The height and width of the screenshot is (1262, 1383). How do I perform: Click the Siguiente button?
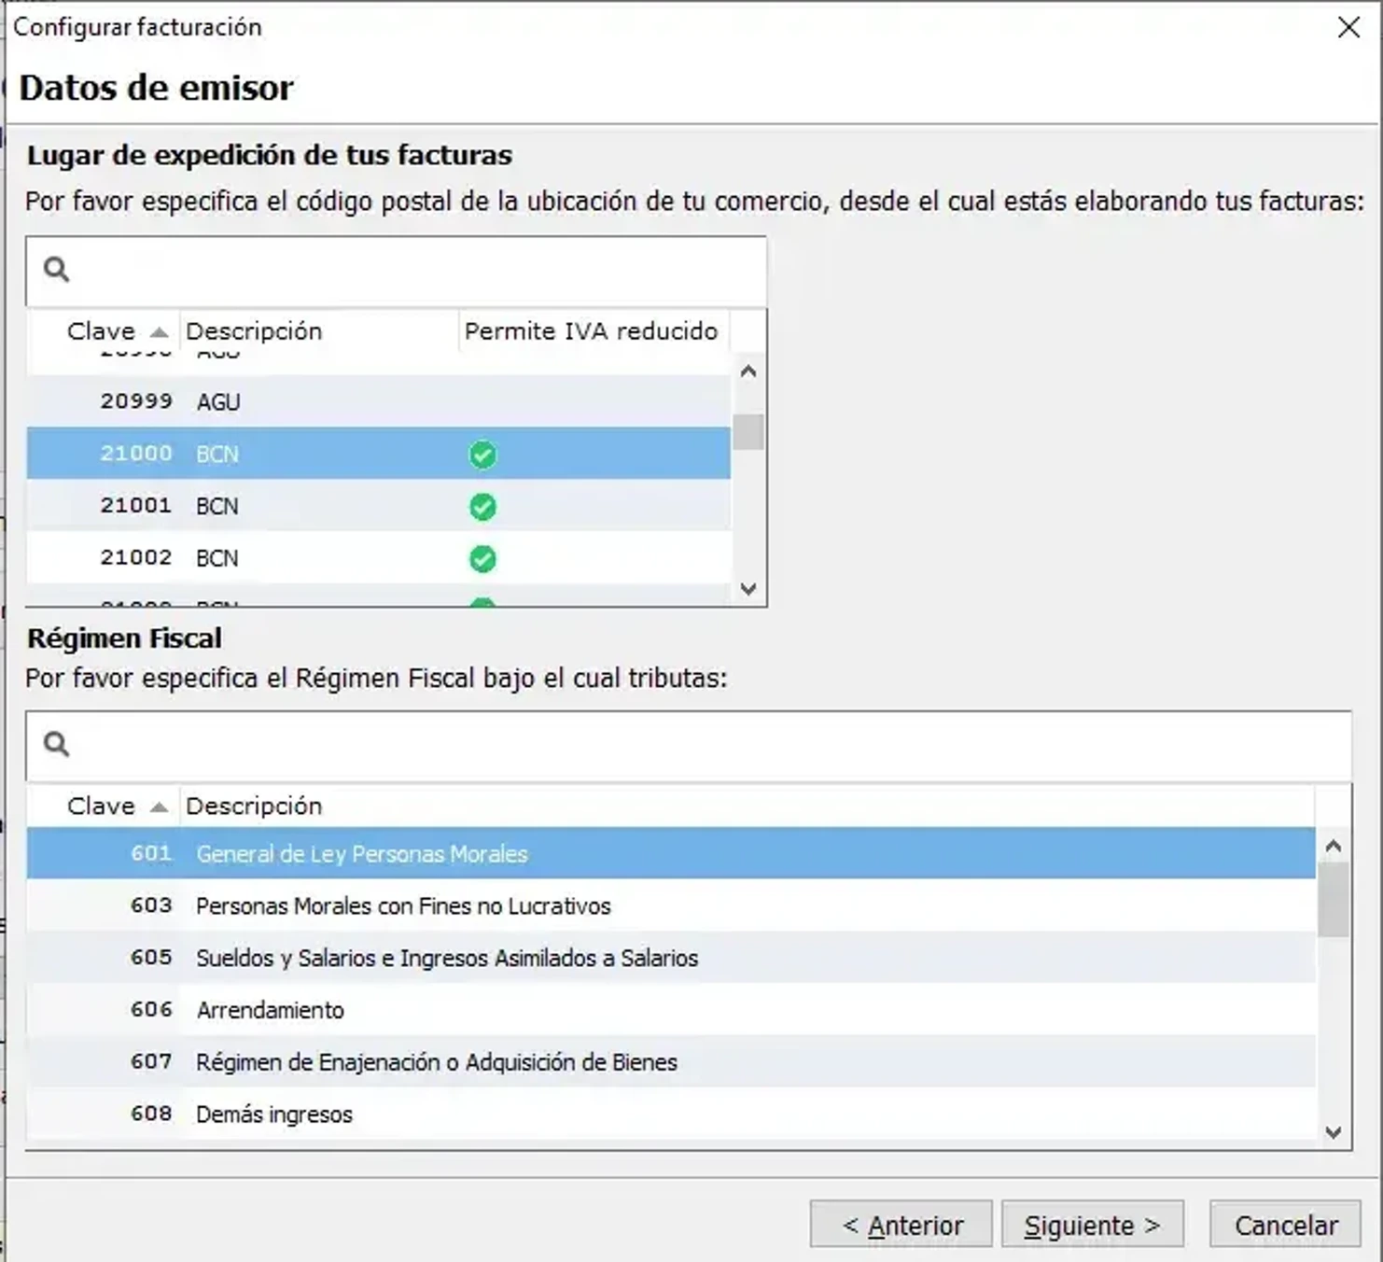point(1092,1224)
